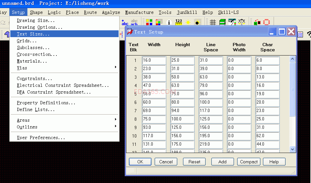311x183 pixels.
Task: Click the scrollbar down arrow in text table
Action: click(x=292, y=149)
